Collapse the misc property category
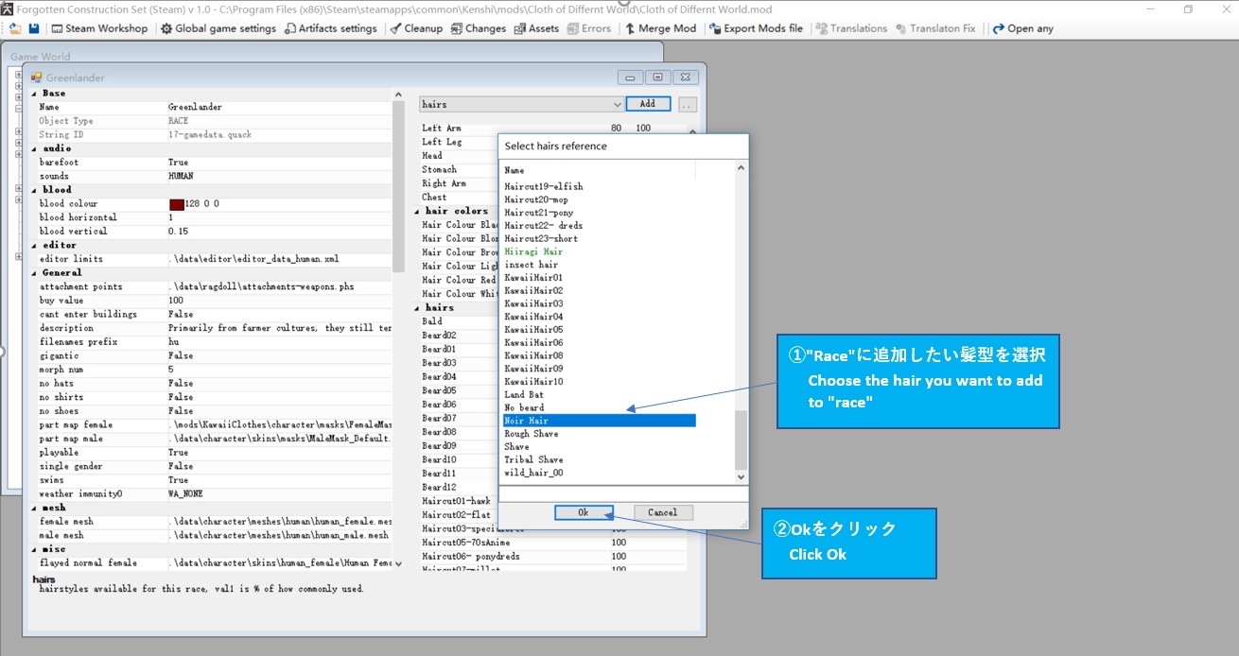The image size is (1239, 656). click(35, 549)
